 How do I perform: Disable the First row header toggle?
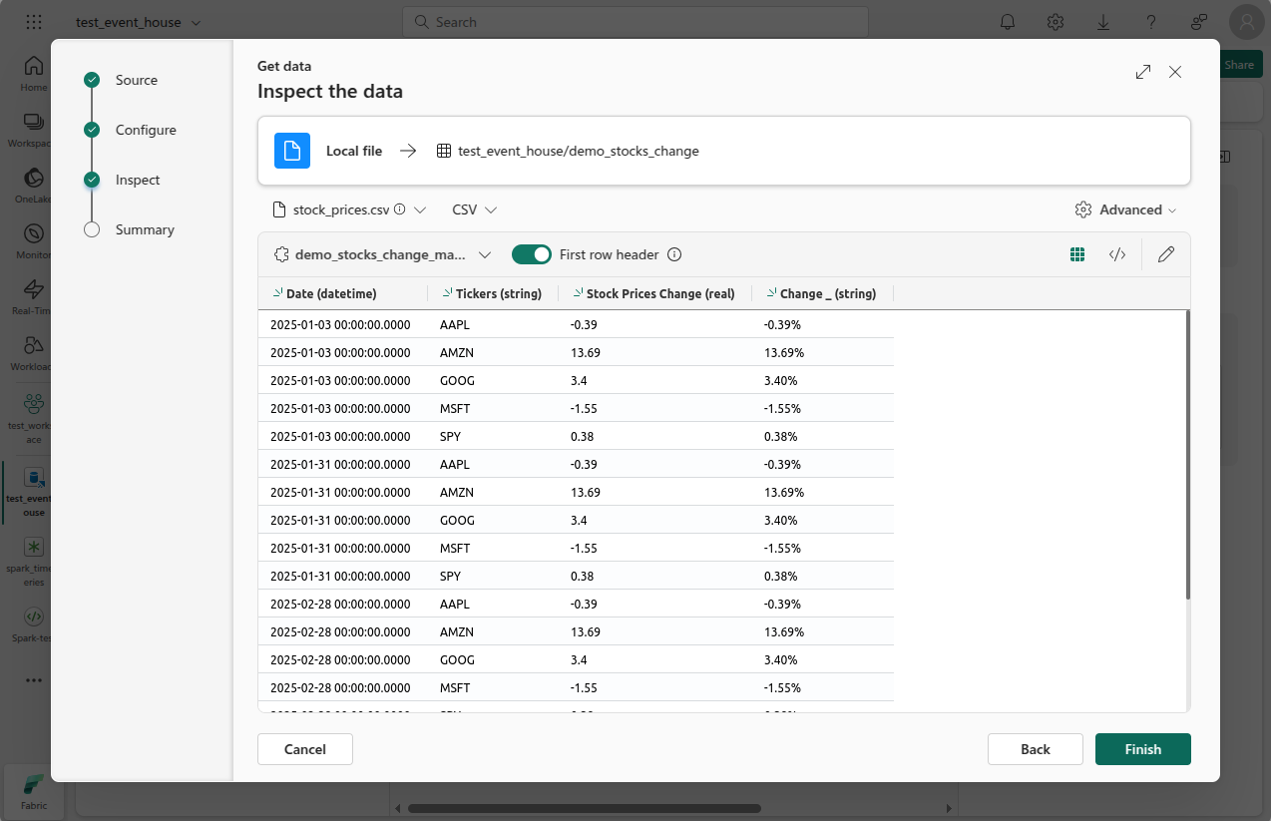click(x=531, y=254)
